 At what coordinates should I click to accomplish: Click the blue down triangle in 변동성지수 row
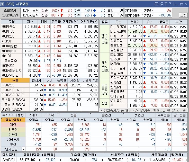tap(39, 61)
